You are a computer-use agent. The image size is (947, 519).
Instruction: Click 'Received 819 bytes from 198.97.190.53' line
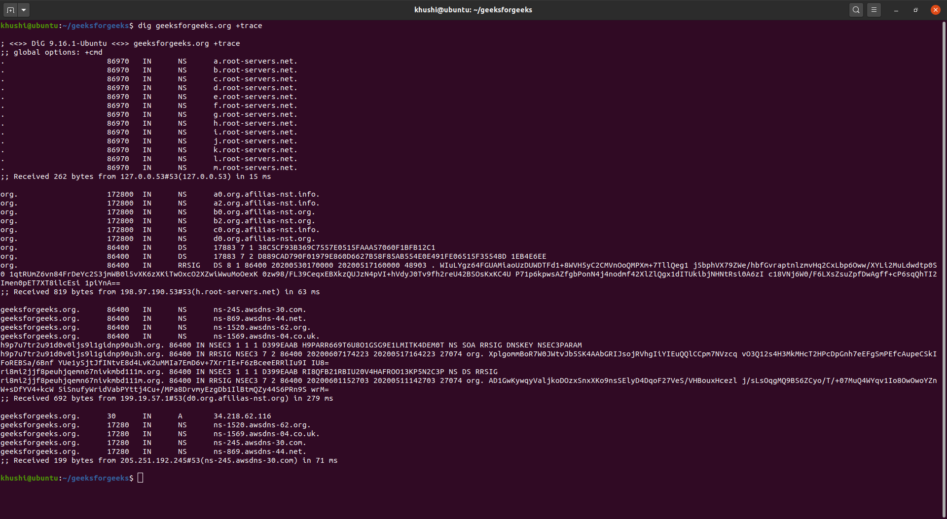pyautogui.click(x=160, y=292)
